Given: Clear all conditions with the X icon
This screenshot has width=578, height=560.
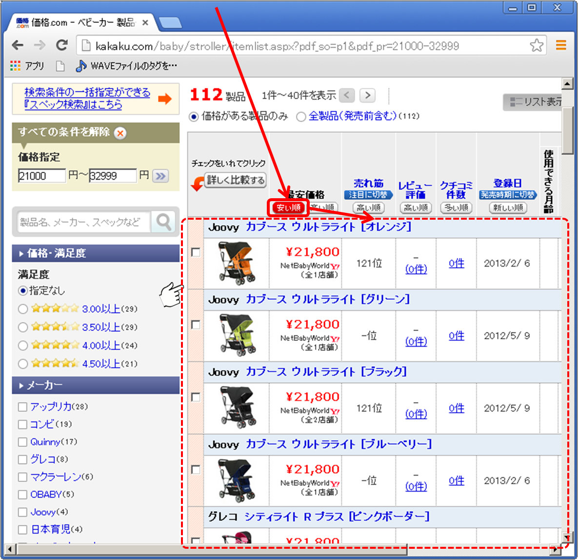Looking at the screenshot, I should pyautogui.click(x=120, y=133).
